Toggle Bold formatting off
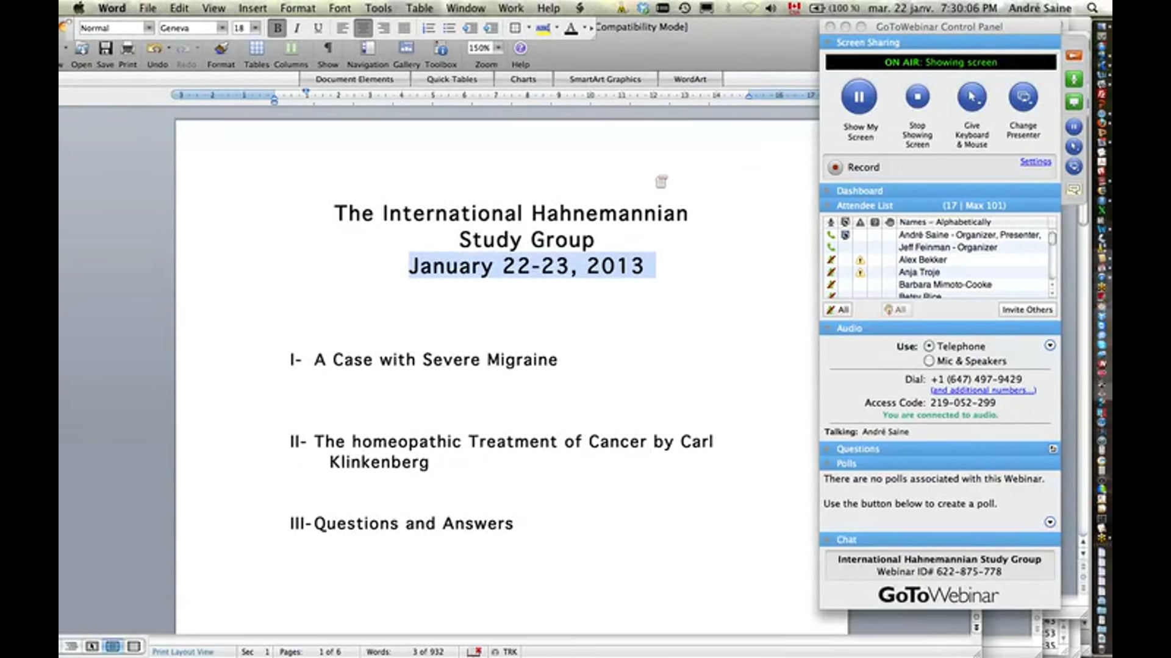Screen dimensions: 1171x658 [278, 28]
